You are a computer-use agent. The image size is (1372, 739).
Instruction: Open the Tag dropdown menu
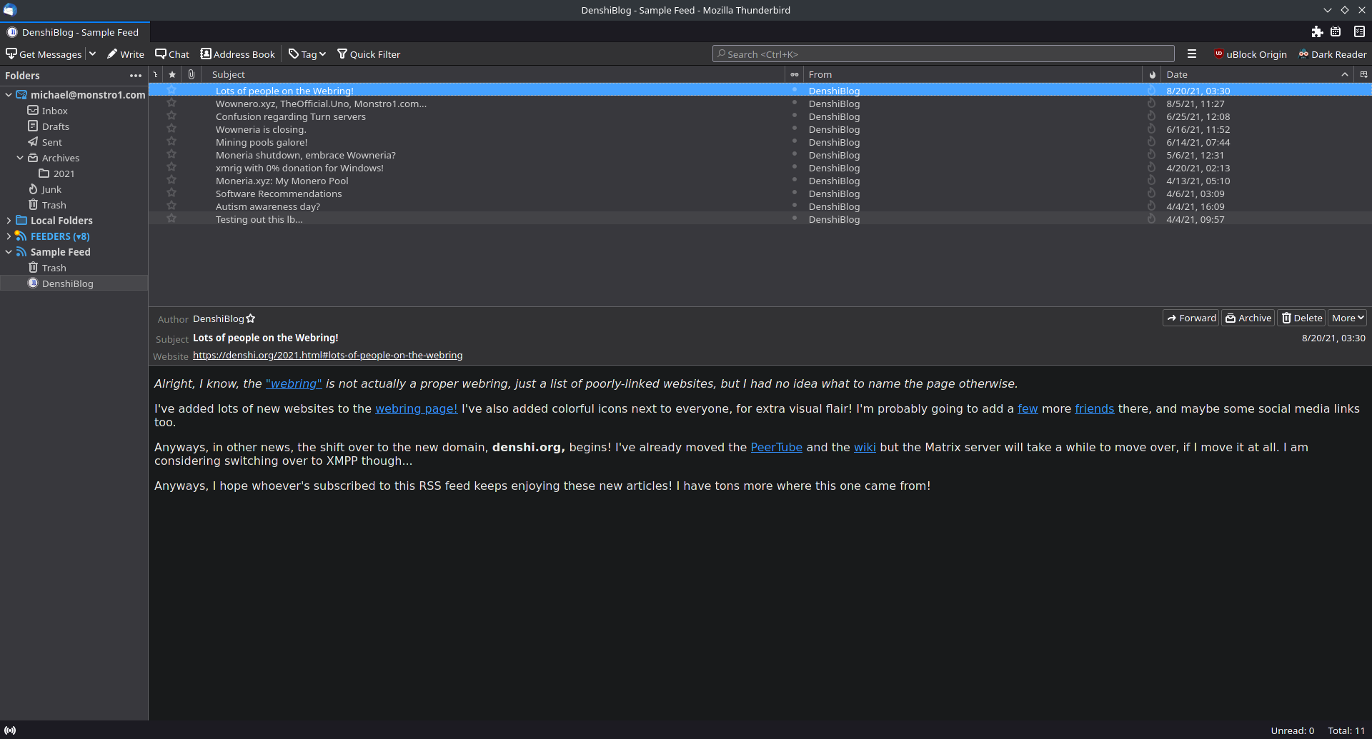[307, 54]
